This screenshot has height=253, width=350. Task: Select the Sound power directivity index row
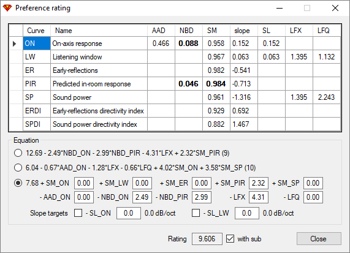[181, 124]
